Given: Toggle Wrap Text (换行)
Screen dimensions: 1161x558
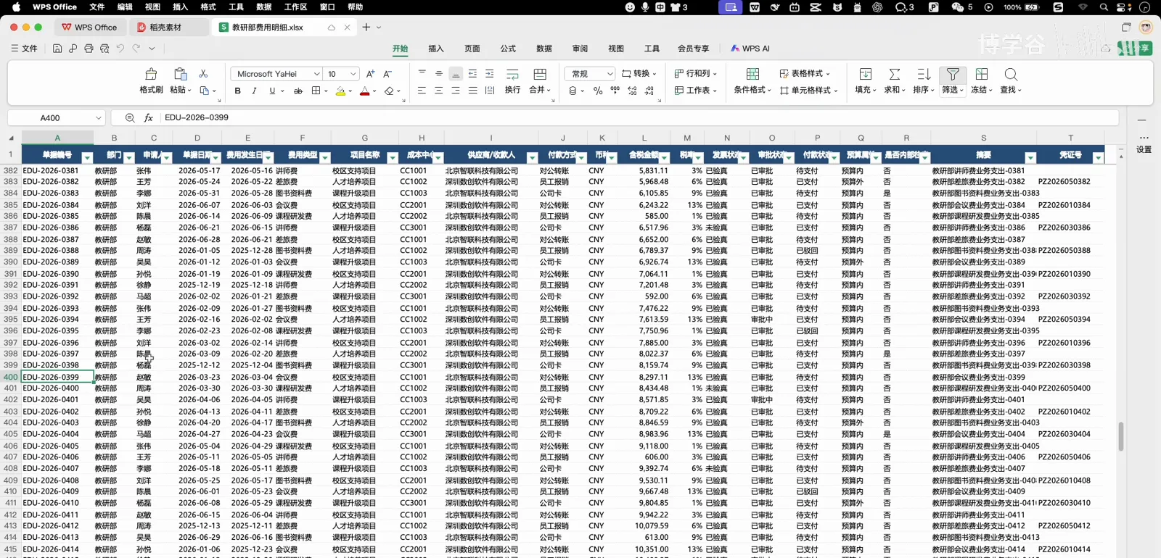Looking at the screenshot, I should point(512,74).
